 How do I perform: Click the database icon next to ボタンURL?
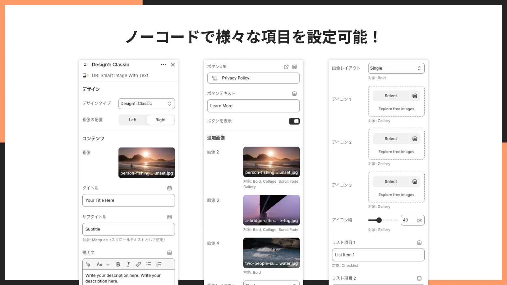[x=294, y=67]
